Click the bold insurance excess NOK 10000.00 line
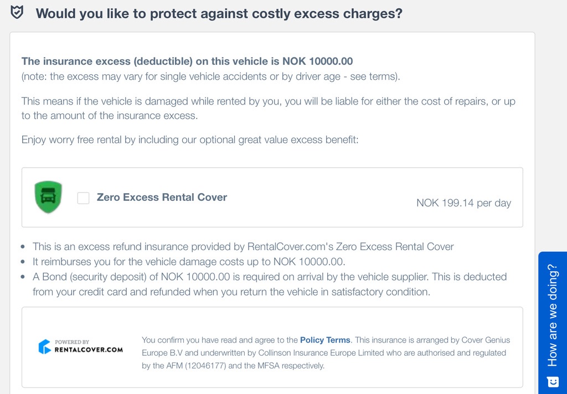The height and width of the screenshot is (394, 567). pyautogui.click(x=187, y=61)
